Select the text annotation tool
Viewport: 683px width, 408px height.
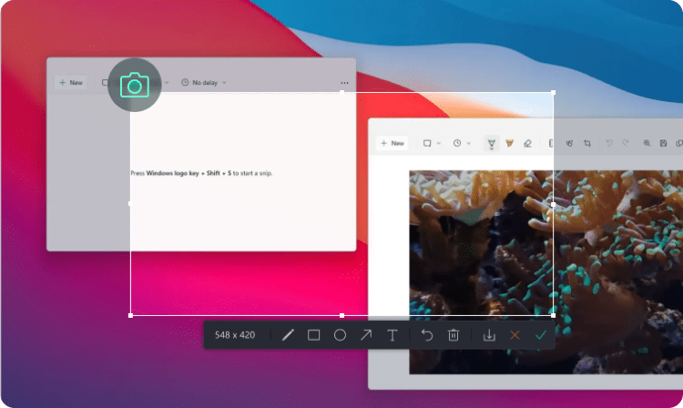click(x=392, y=335)
